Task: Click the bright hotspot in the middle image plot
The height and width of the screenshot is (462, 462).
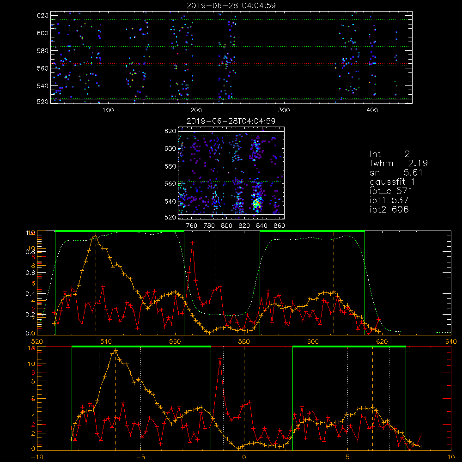Action: (x=256, y=203)
